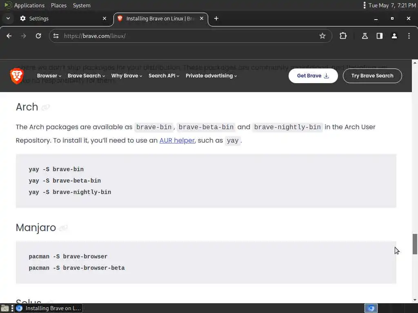This screenshot has width=418, height=313.
Task: Click the taskbar Installing Brave window button
Action: click(49, 308)
